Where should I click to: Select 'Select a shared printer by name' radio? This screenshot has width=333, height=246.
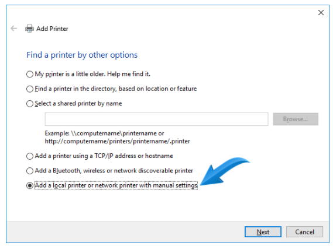point(30,104)
